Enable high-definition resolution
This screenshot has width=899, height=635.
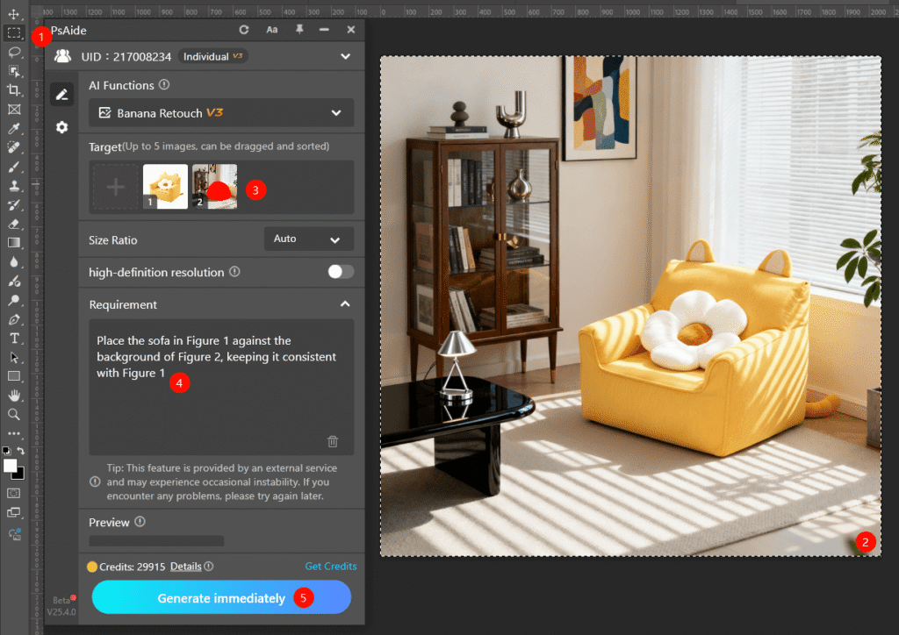click(x=340, y=272)
